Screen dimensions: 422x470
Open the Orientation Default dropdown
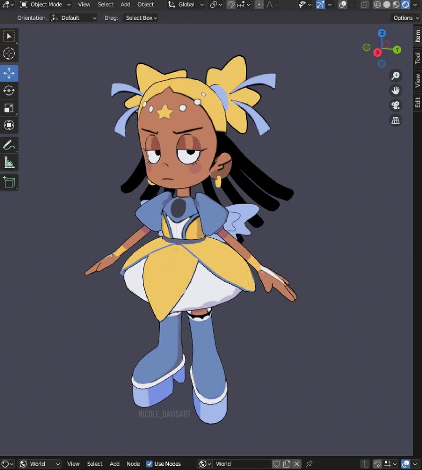74,18
